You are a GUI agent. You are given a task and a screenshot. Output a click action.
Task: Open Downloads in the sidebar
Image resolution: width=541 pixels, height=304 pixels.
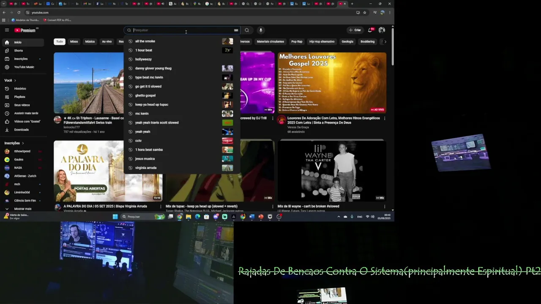click(x=22, y=130)
